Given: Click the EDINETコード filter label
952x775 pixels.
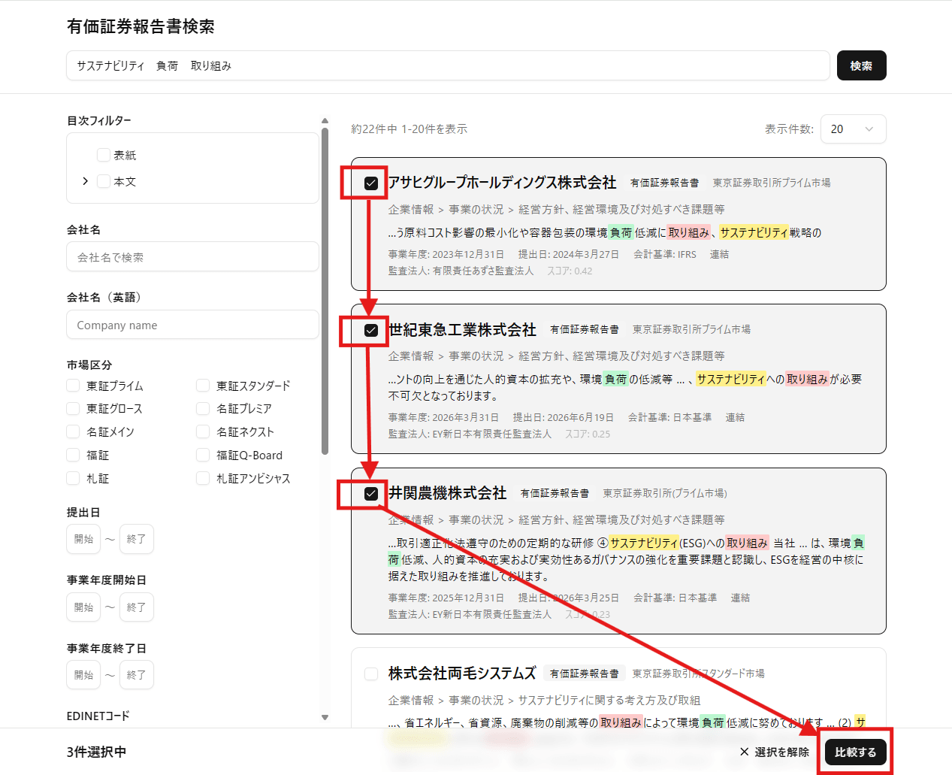Looking at the screenshot, I should click(x=98, y=716).
